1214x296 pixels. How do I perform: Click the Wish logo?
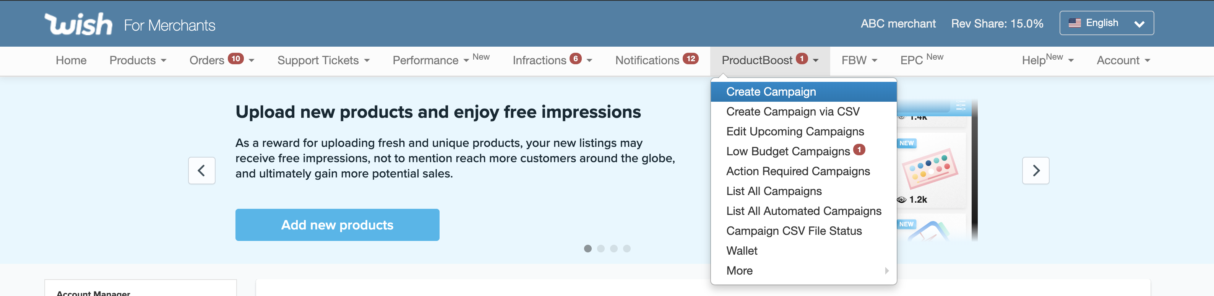coord(78,24)
